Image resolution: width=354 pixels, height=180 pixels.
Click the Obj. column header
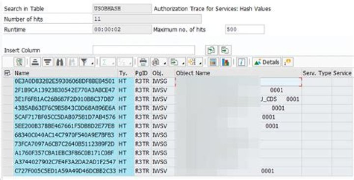tap(163, 73)
